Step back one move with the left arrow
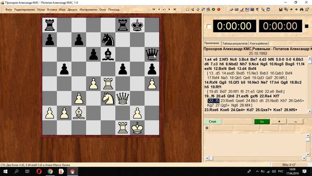Image resolution: width=312 pixels, height=176 pixels. click(159, 9)
